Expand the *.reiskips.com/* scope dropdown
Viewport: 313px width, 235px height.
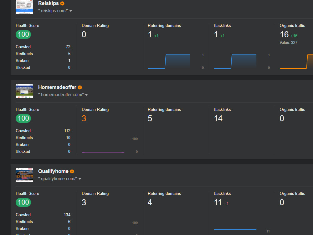tap(71, 11)
